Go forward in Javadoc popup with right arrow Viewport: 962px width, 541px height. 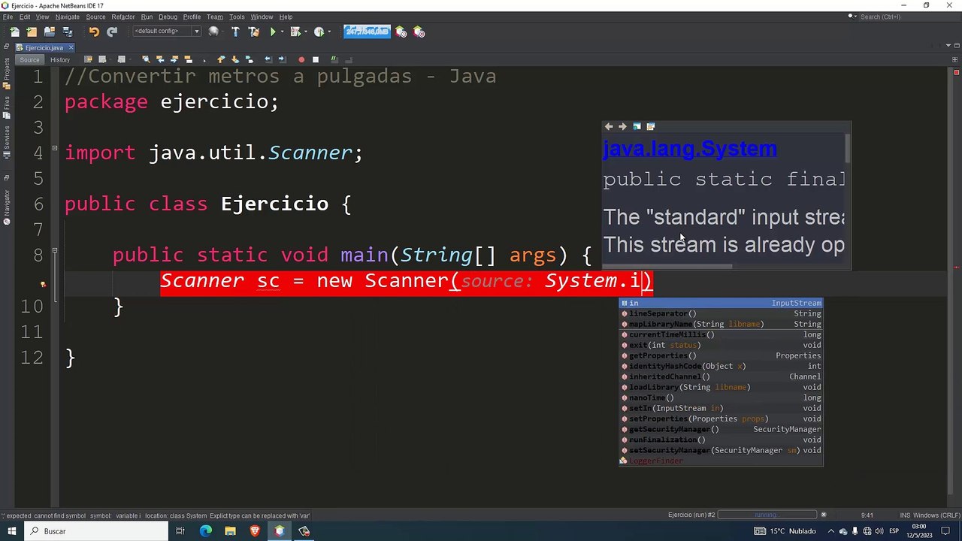(x=622, y=126)
